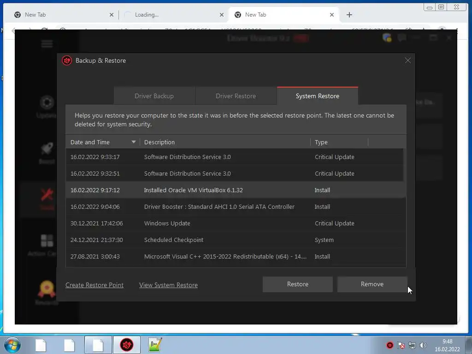The image size is (472, 354).
Task: Select restore point dated 16.02.2022 9:33:17
Action: (235, 157)
